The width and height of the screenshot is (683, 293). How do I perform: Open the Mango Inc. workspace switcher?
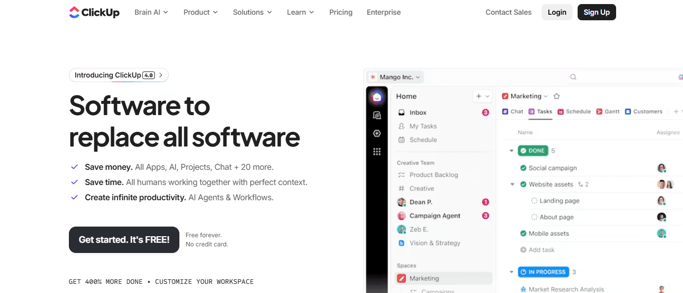click(395, 77)
